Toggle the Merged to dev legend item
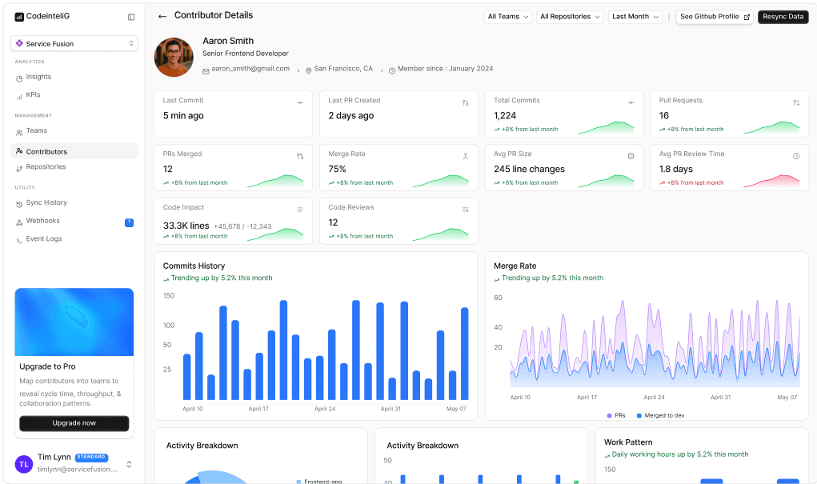The width and height of the screenshot is (817, 484). point(661,415)
